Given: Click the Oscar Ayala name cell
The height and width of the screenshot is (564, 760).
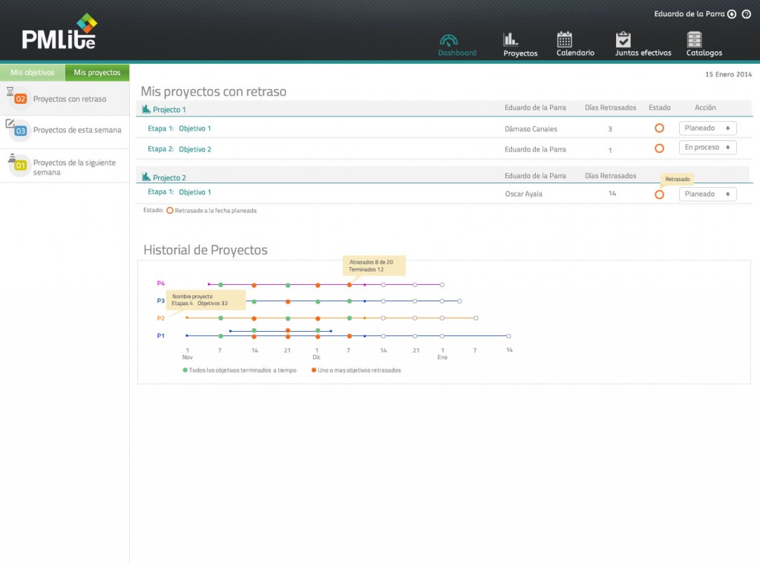Looking at the screenshot, I should 523,194.
